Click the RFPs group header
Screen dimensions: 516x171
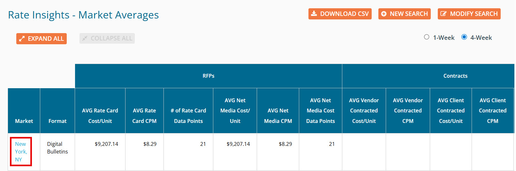point(208,76)
